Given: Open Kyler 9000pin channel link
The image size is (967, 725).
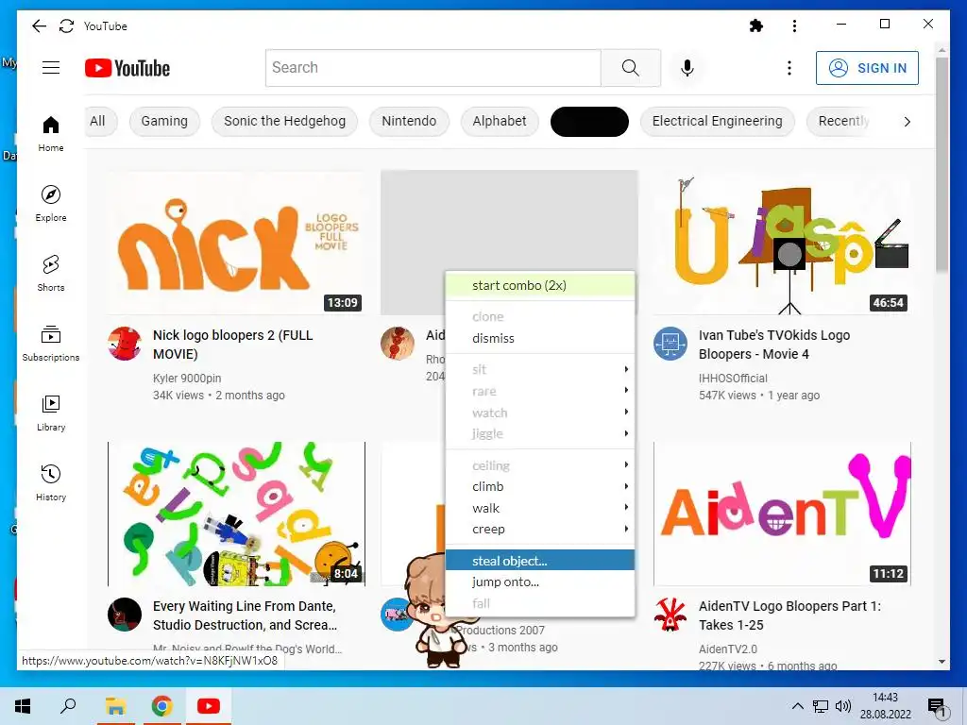Looking at the screenshot, I should coord(187,378).
